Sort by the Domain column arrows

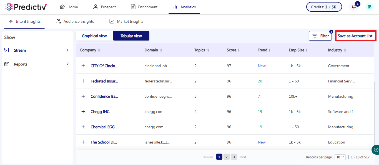tap(161, 50)
